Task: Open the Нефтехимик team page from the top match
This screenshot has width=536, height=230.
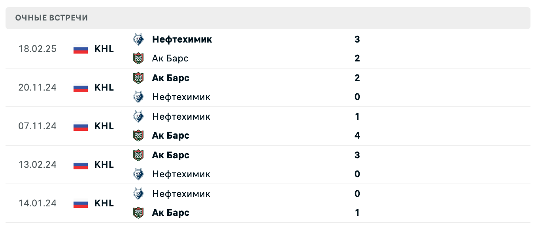Action: coord(182,39)
